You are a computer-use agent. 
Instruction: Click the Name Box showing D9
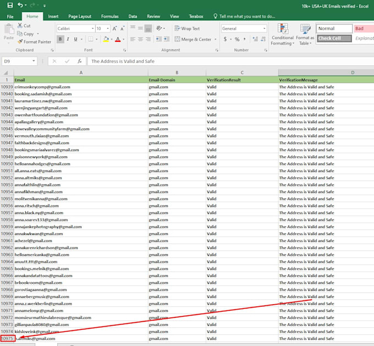pos(19,61)
